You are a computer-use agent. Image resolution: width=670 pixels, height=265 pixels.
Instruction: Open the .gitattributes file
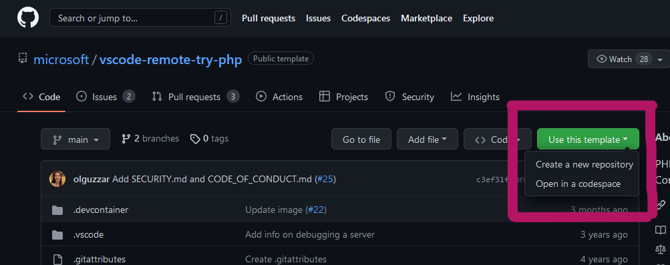pyautogui.click(x=100, y=259)
